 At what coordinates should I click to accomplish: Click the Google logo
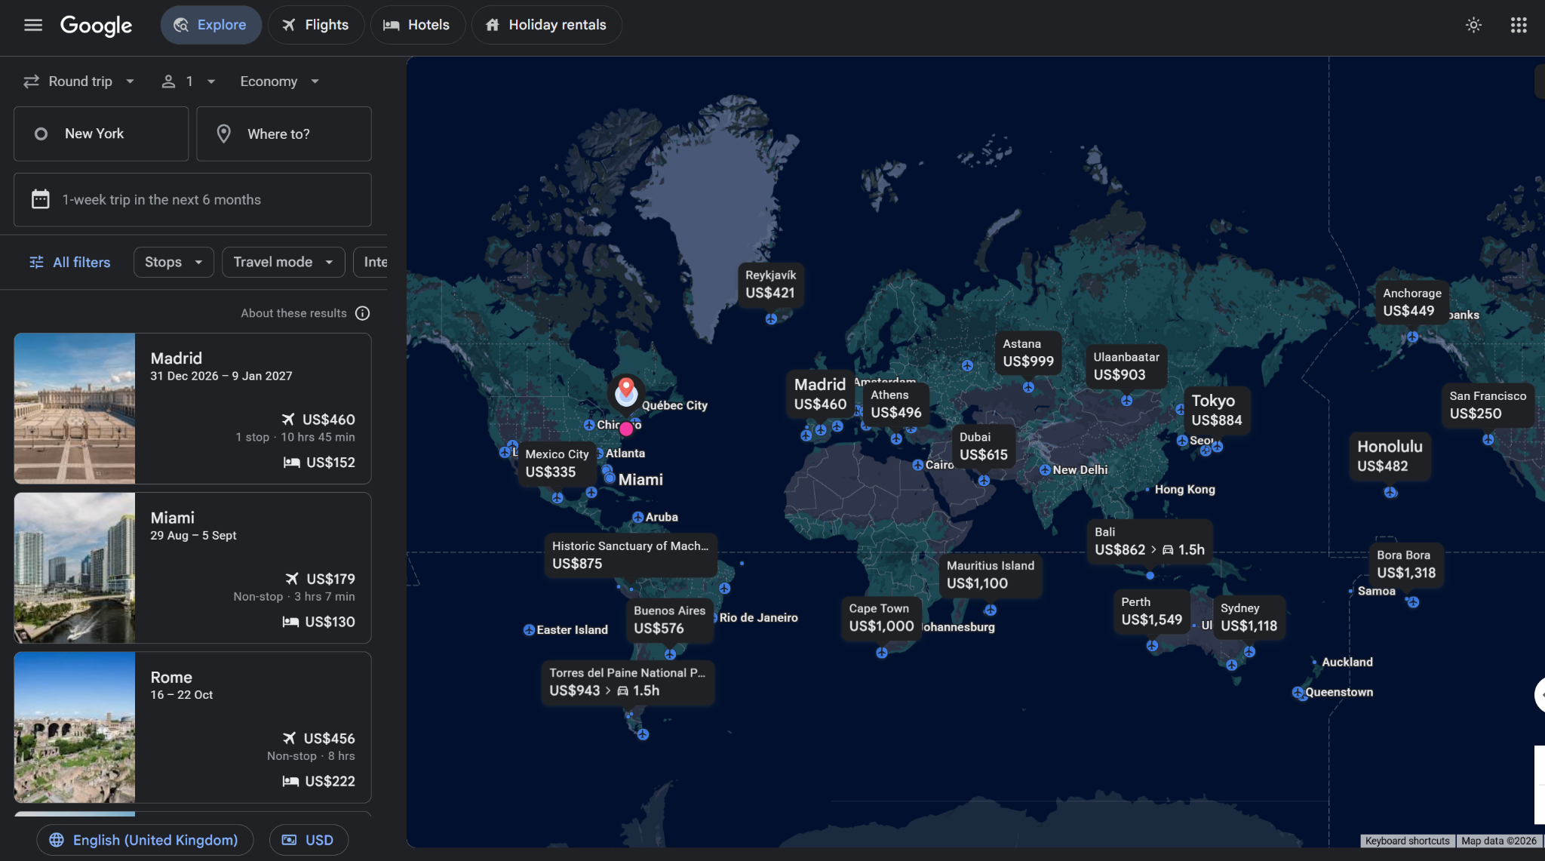[x=96, y=25]
